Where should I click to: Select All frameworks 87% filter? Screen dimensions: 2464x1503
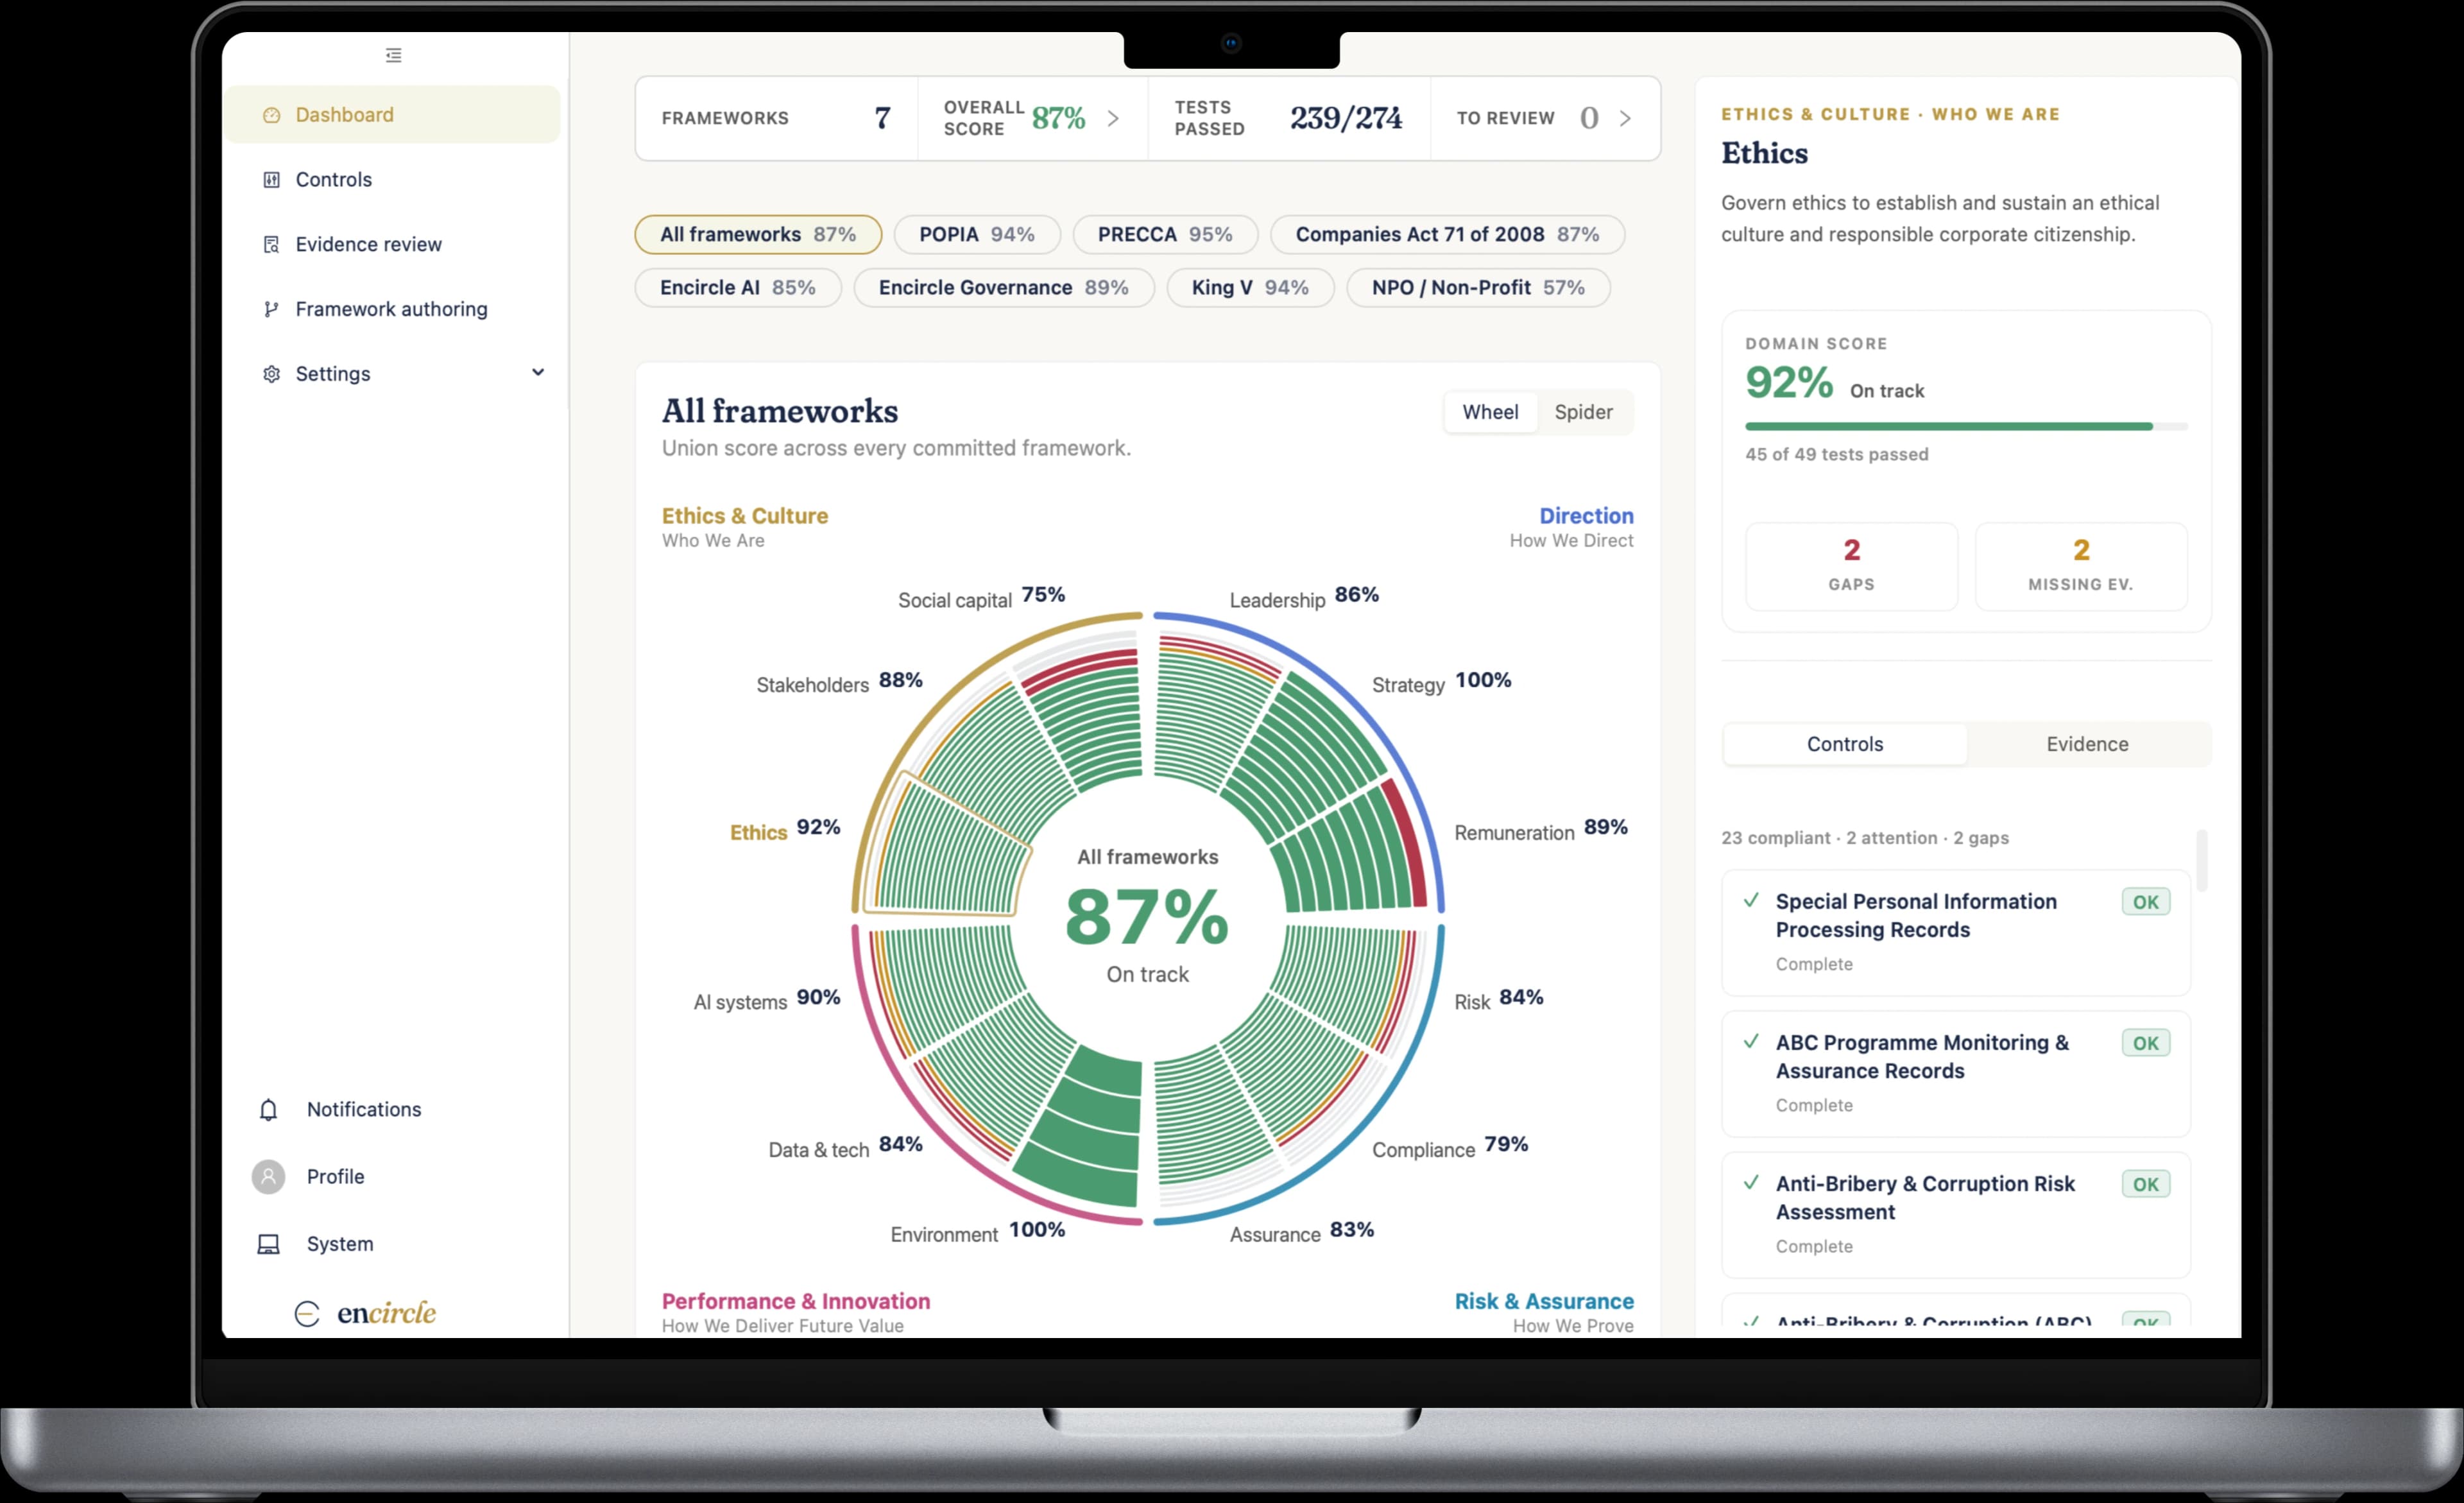pyautogui.click(x=758, y=235)
